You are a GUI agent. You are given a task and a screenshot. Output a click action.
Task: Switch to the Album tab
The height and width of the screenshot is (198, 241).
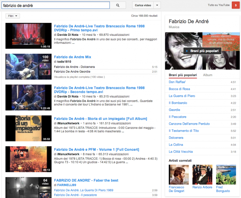click(208, 75)
